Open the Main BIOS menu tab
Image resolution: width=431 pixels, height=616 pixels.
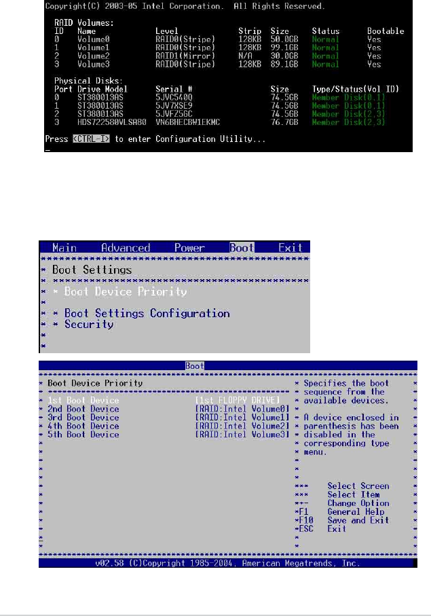(64, 247)
